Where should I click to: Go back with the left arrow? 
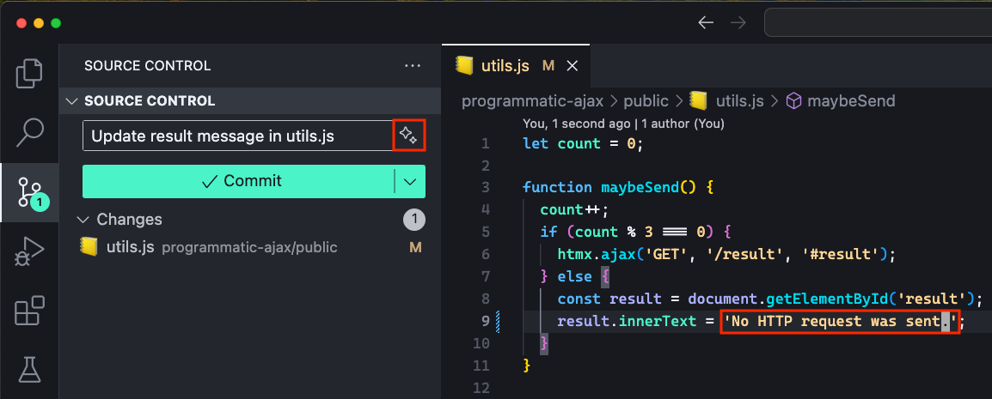click(706, 23)
